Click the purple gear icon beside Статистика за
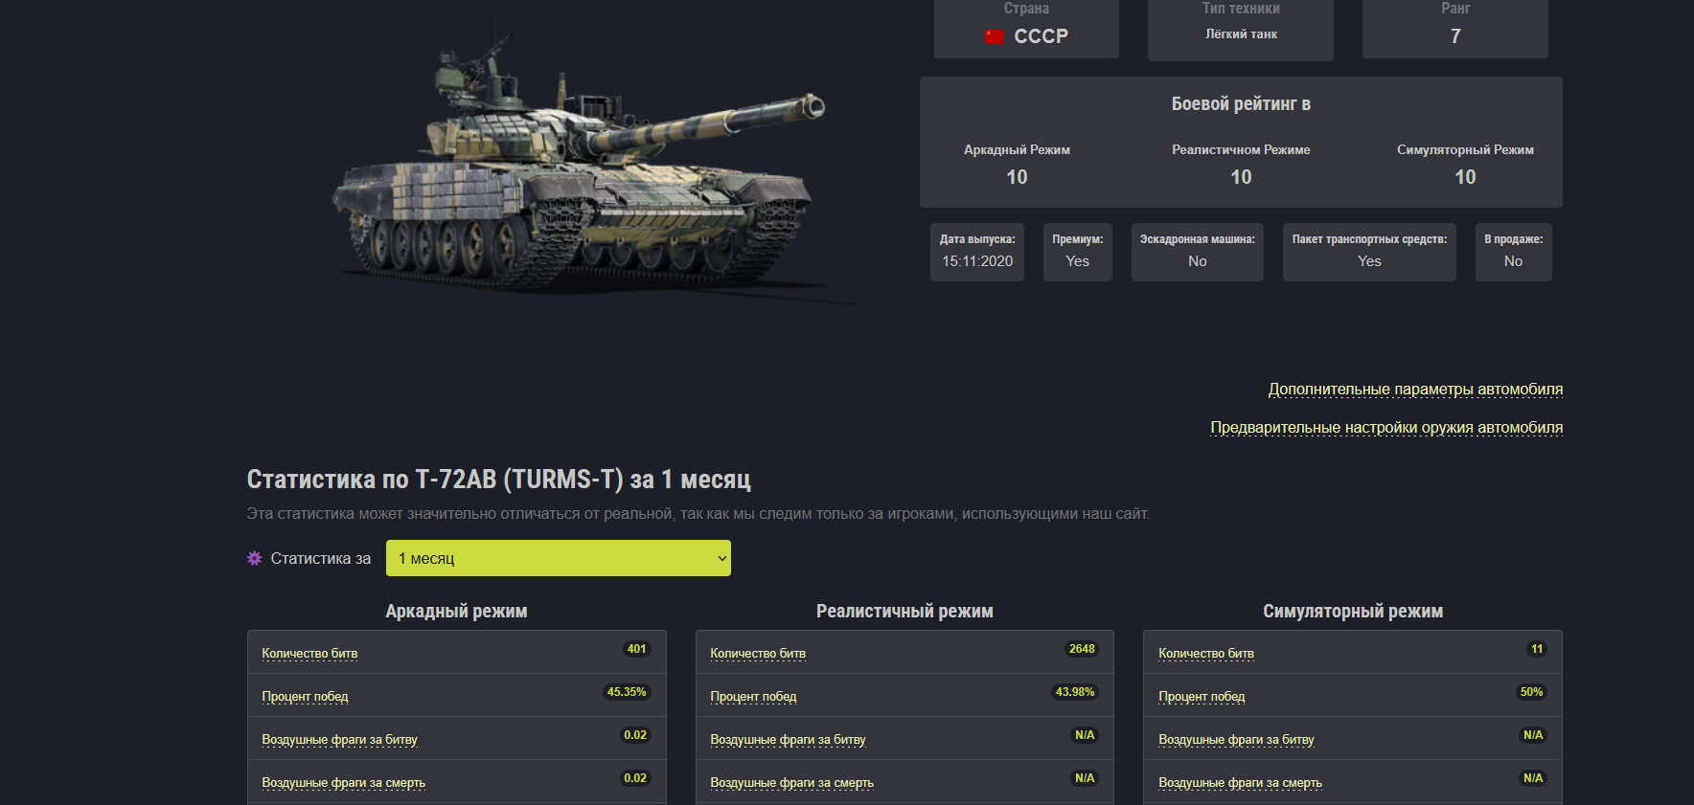 click(254, 558)
